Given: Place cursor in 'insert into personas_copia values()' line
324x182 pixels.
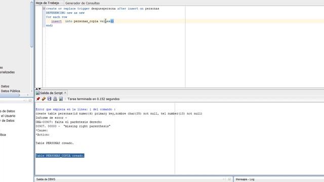Looking at the screenshot, I should pos(82,21).
